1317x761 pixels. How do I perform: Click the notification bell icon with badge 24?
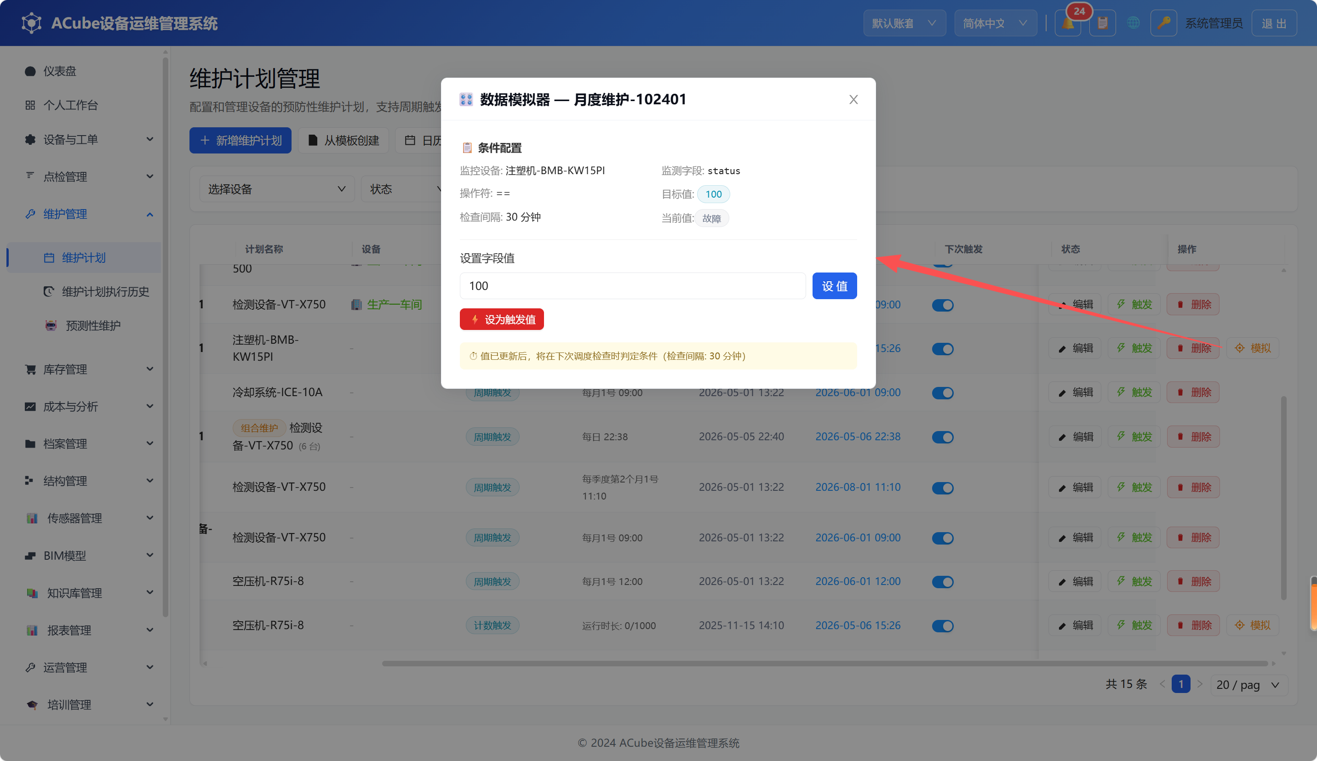click(1068, 23)
